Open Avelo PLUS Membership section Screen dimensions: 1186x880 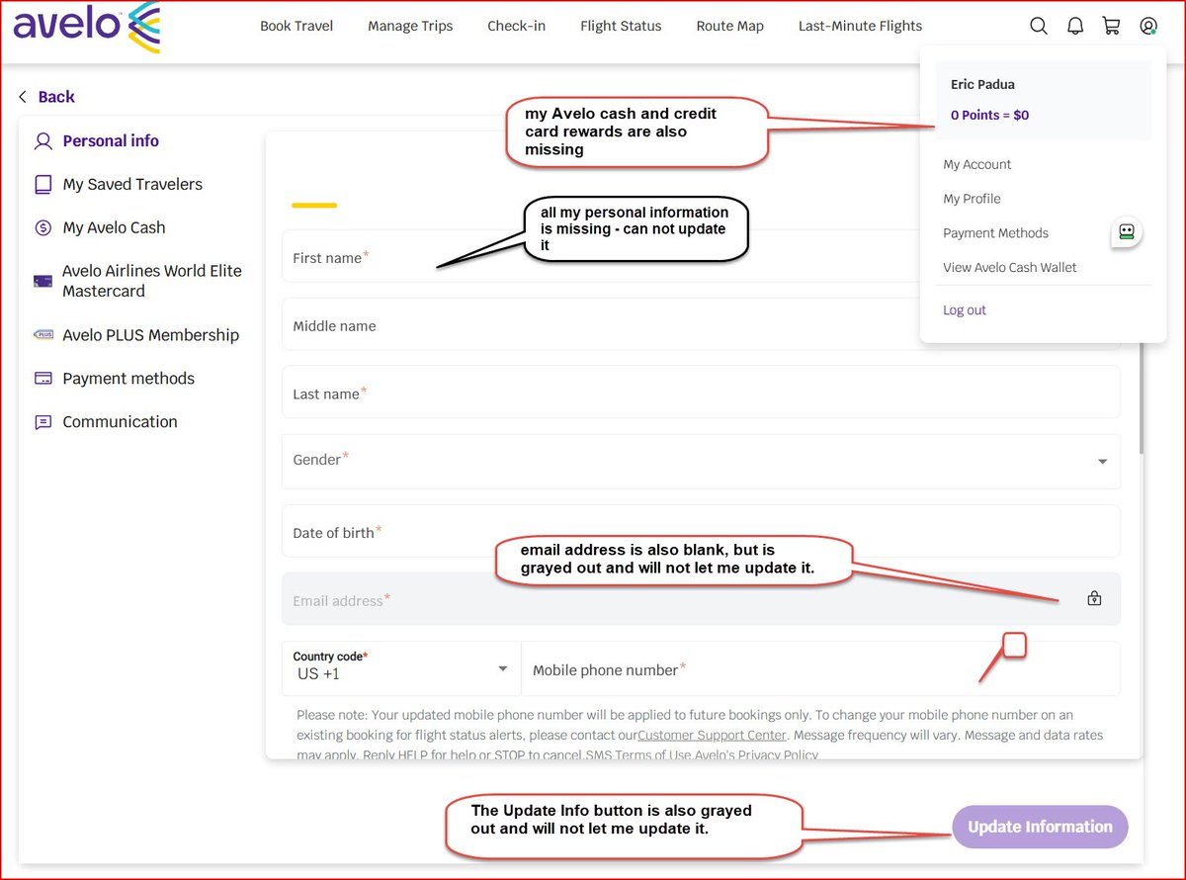point(150,335)
